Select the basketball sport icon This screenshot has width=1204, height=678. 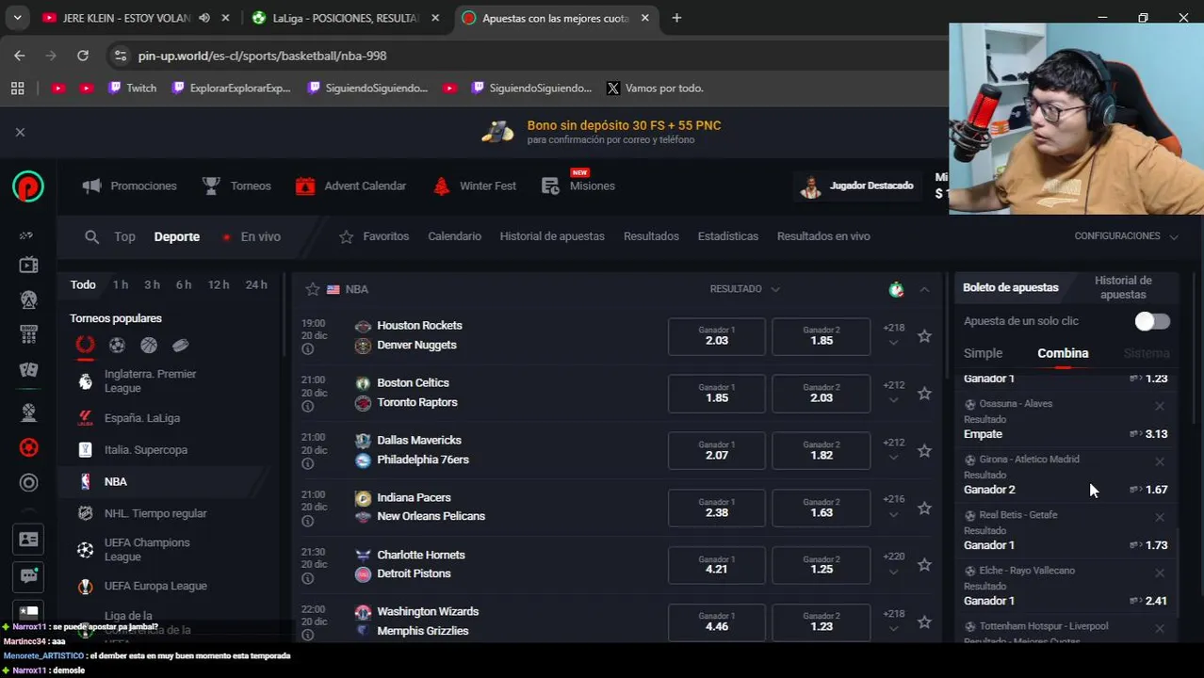[x=149, y=346]
